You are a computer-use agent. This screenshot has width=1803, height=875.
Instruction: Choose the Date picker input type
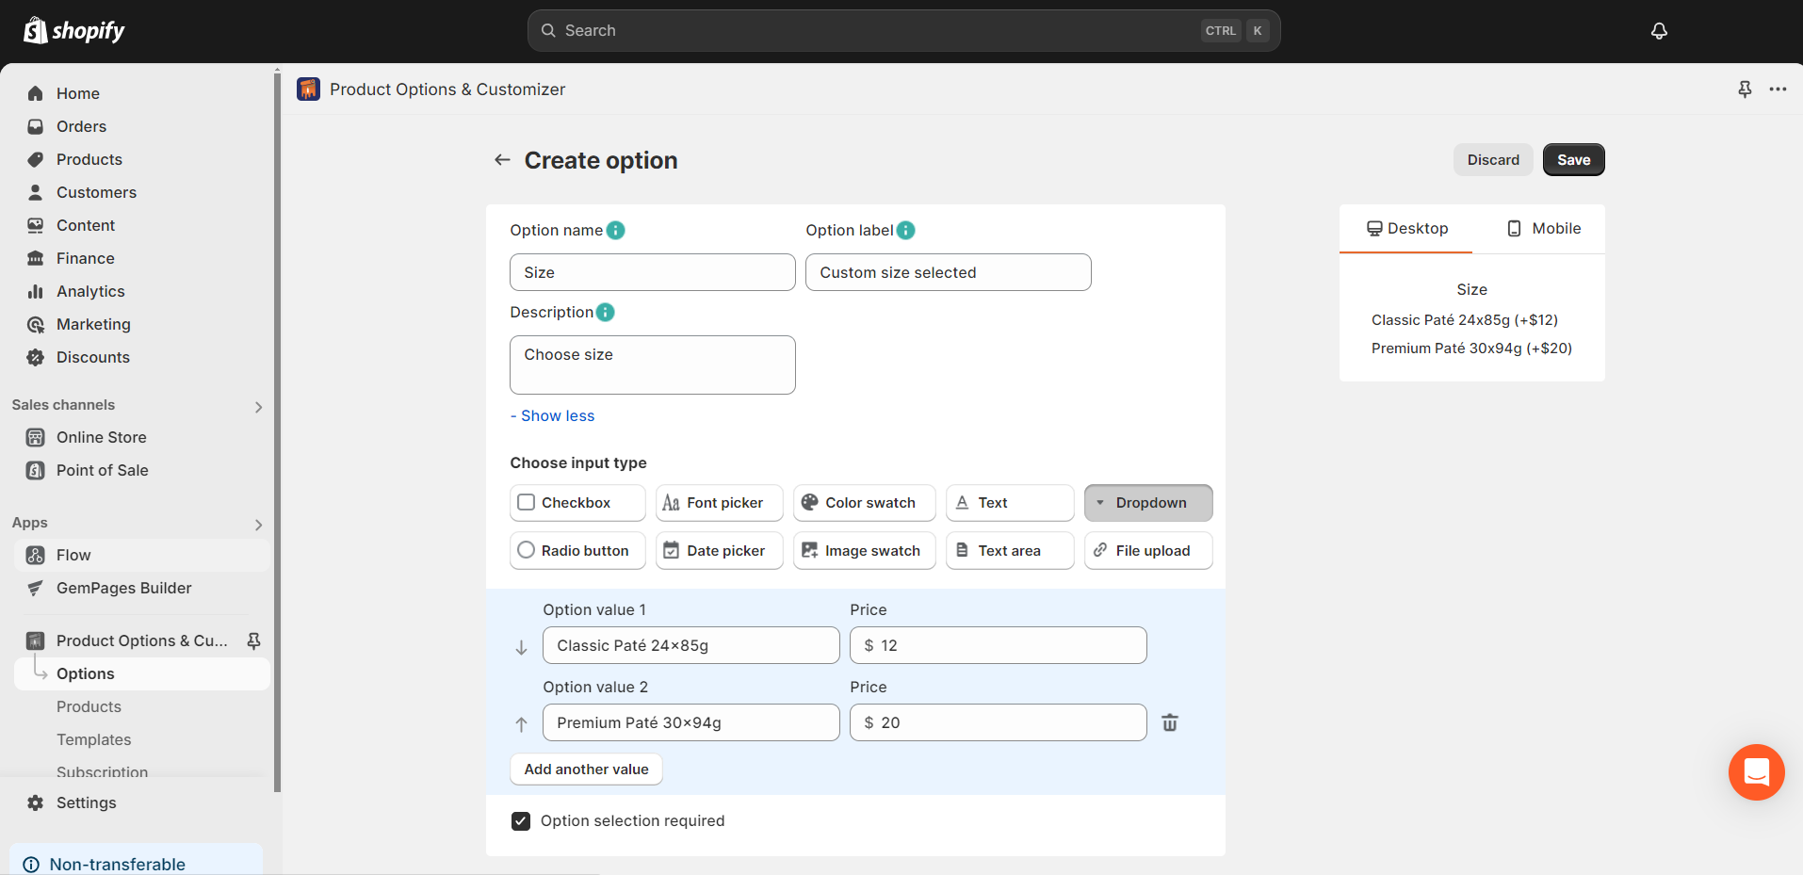coord(719,550)
